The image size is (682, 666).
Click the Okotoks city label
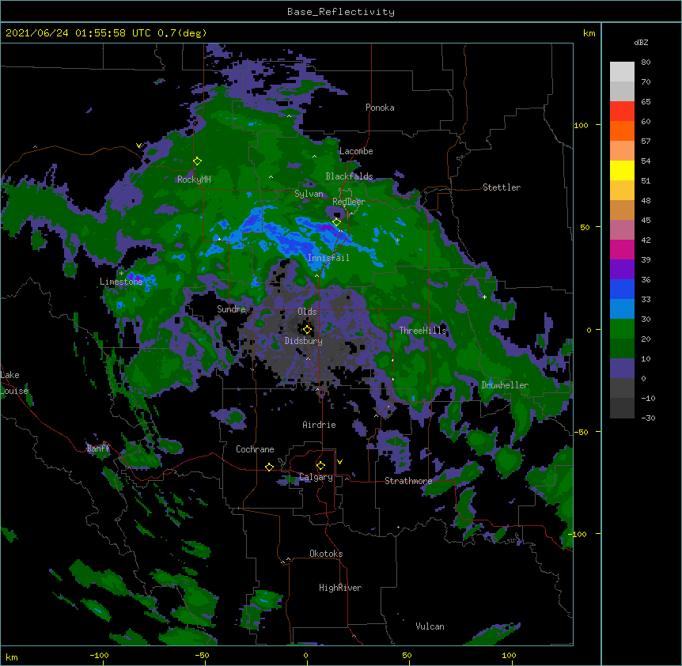[x=326, y=554]
